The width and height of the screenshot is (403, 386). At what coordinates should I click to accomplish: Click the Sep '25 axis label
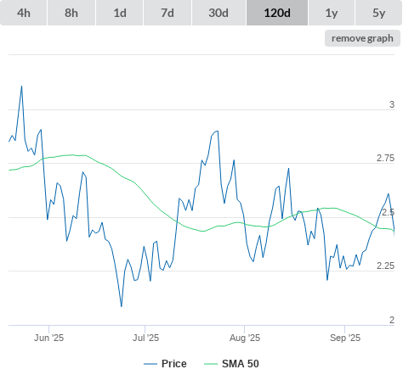point(345,338)
